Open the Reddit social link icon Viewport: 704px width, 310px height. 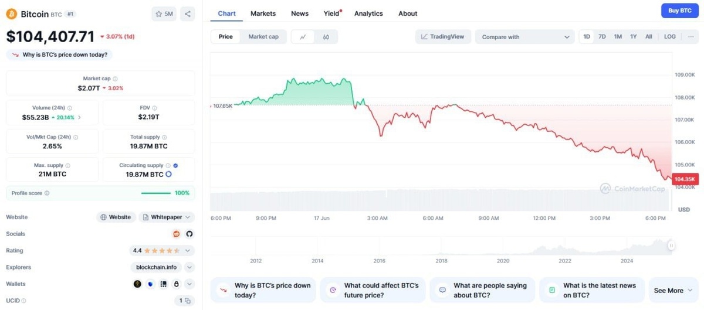(177, 234)
